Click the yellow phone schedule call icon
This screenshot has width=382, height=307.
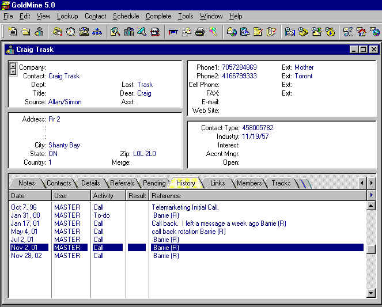(x=303, y=32)
